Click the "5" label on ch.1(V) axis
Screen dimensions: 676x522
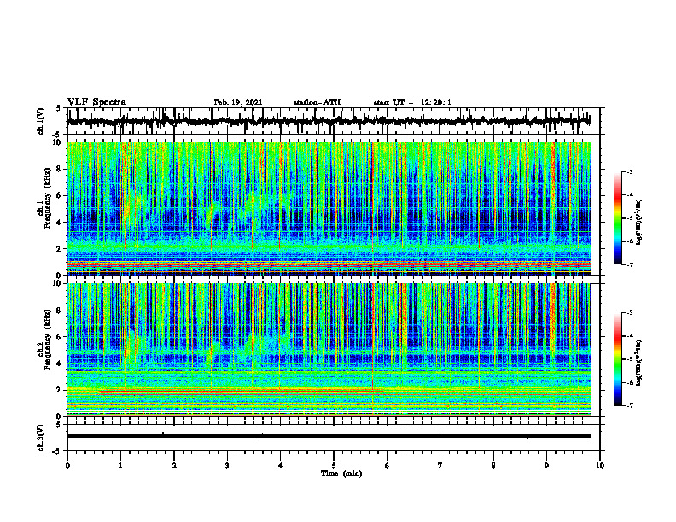[58, 109]
